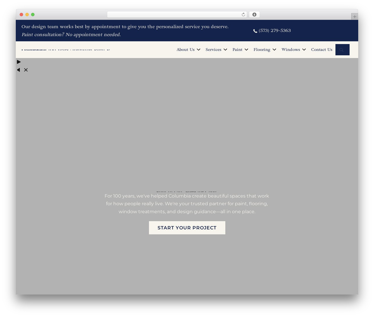Expand the Paint submenu chevron
This screenshot has height=317, width=374.
point(247,50)
